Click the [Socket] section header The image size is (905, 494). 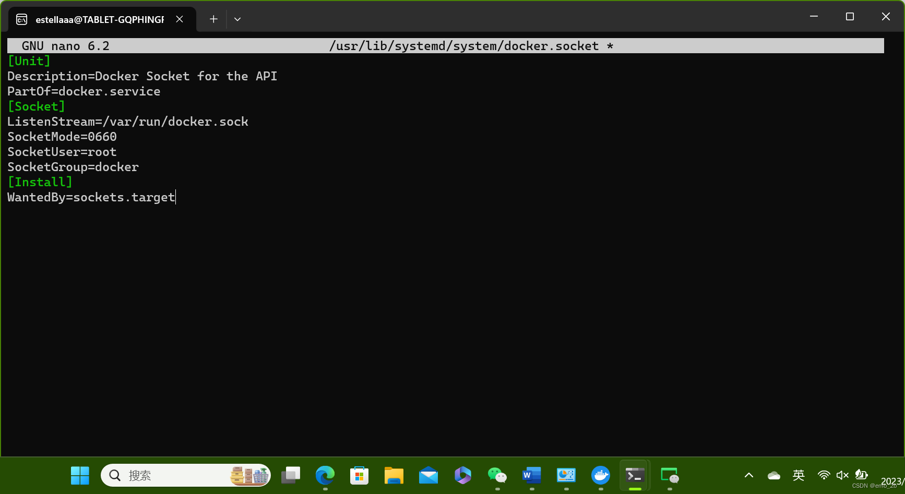click(x=37, y=106)
